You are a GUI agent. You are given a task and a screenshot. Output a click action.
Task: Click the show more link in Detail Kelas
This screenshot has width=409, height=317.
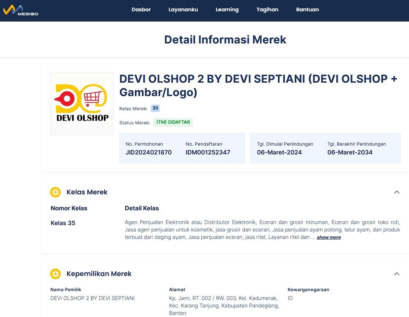(x=329, y=237)
